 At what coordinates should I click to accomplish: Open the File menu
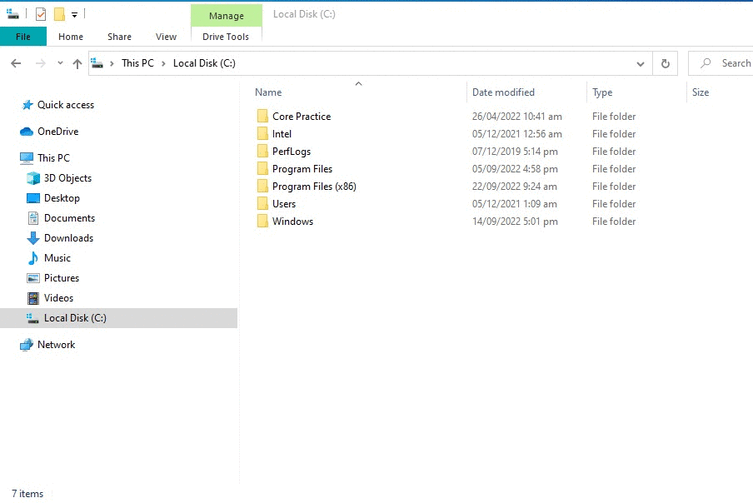click(23, 37)
